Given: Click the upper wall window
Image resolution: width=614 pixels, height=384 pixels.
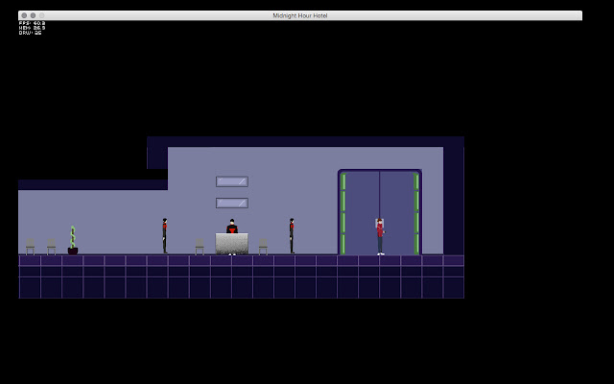Looking at the screenshot, I should click(x=232, y=181).
